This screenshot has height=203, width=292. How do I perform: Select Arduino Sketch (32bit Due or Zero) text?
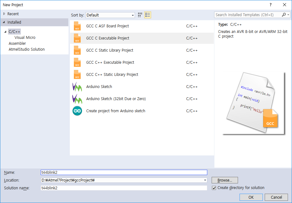116,99
